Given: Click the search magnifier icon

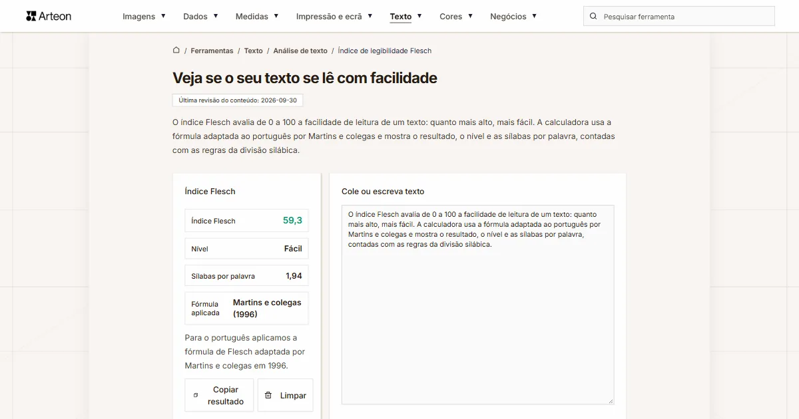Looking at the screenshot, I should [x=593, y=16].
